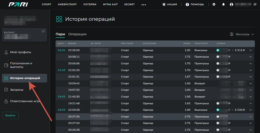Toggle header balance visibility eye icon
The image size is (260, 133).
coord(255,4)
